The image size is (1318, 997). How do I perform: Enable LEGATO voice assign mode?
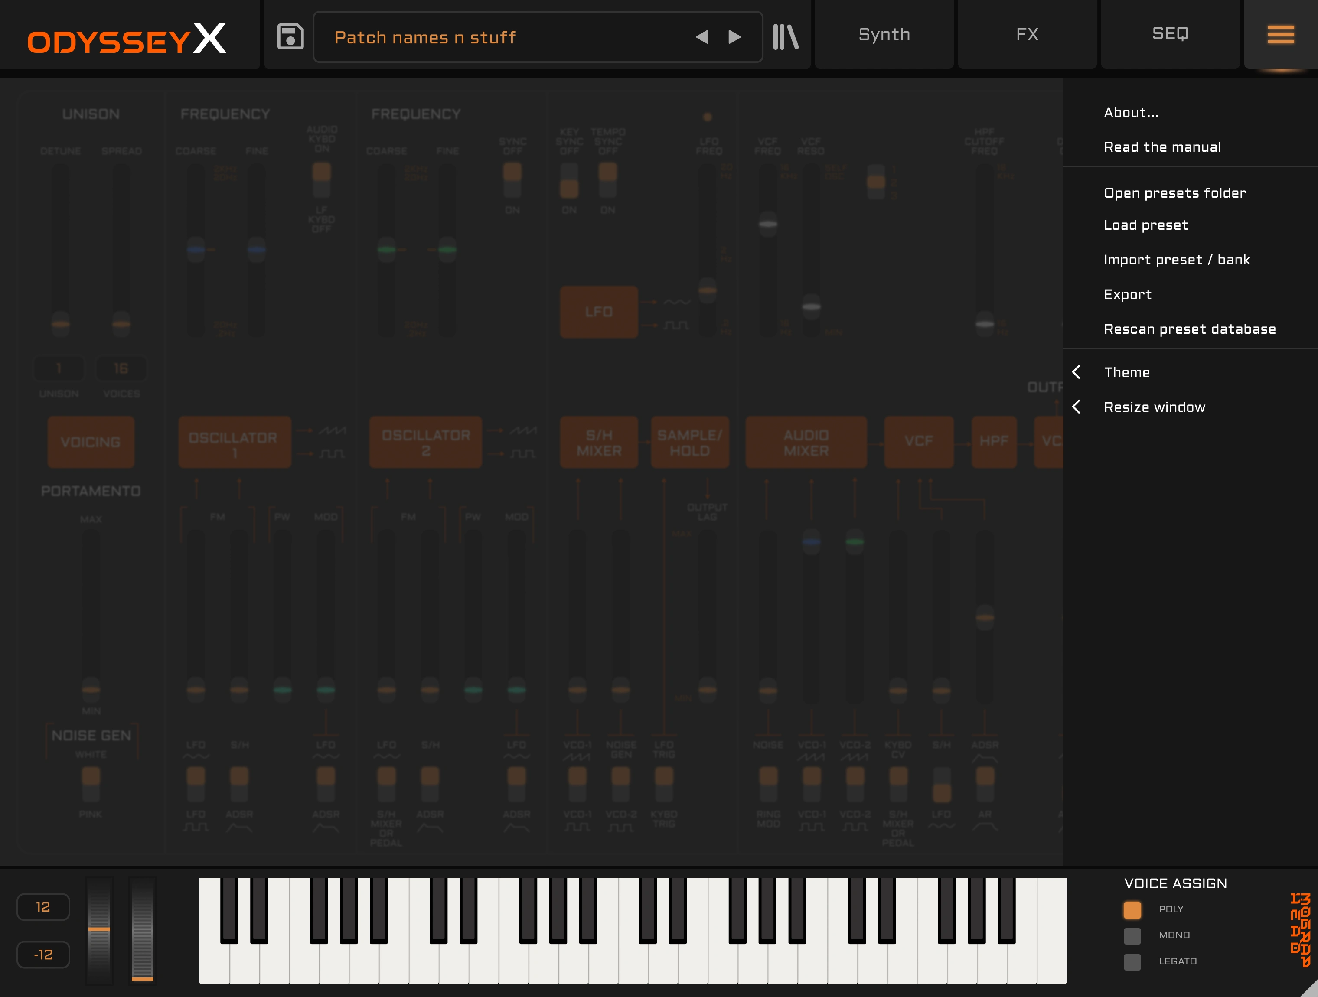pos(1132,962)
